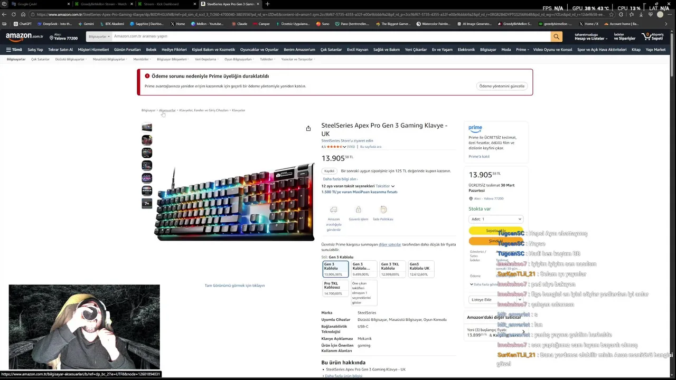Open the Prime nav dropdown
Screen dimensions: 676x380
(x=522, y=50)
